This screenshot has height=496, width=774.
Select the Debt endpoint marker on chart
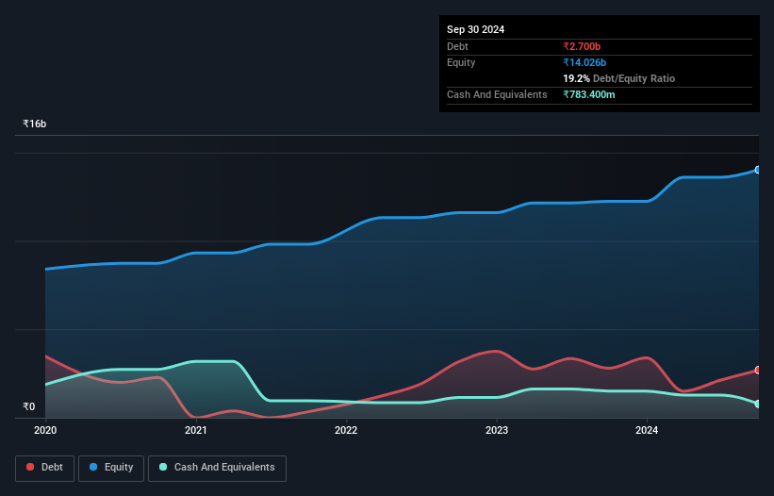tap(758, 371)
